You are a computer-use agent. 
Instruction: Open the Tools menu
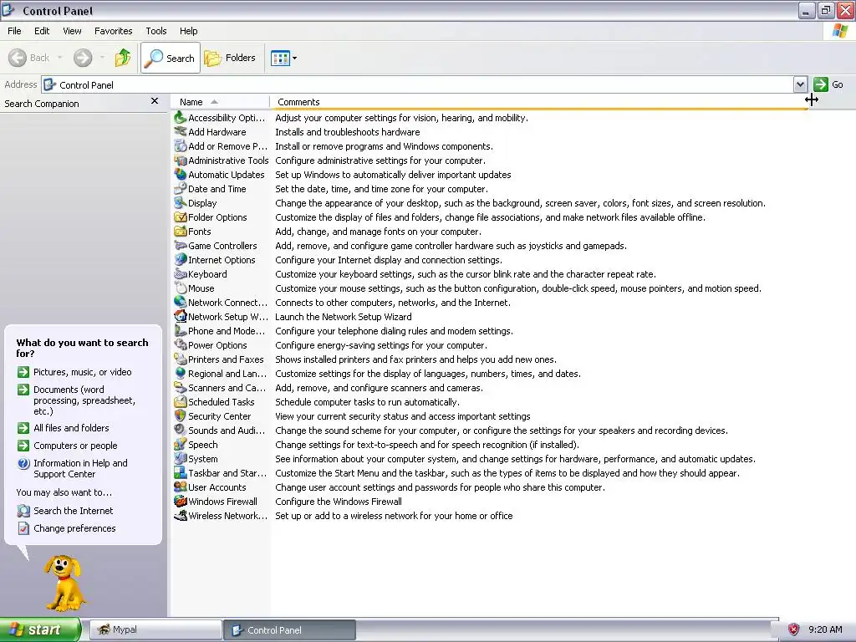(x=155, y=31)
